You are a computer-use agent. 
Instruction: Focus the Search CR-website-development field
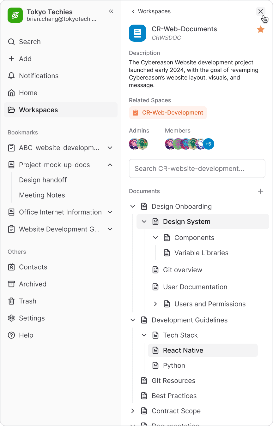[x=197, y=169]
